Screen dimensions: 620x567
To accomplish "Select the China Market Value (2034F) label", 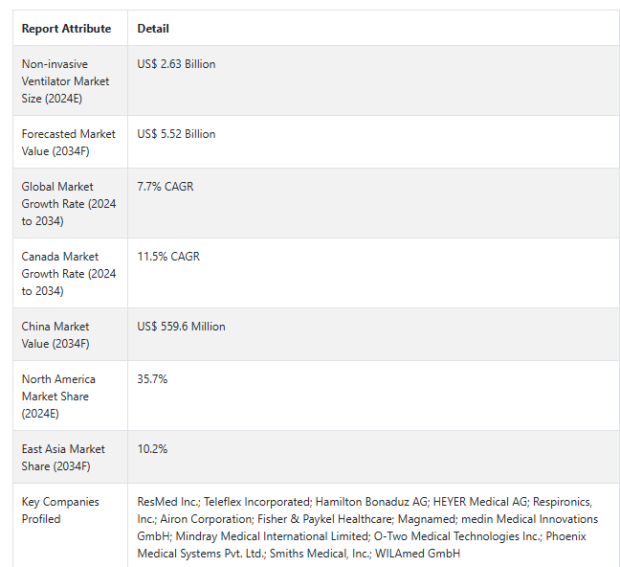I will (56, 335).
